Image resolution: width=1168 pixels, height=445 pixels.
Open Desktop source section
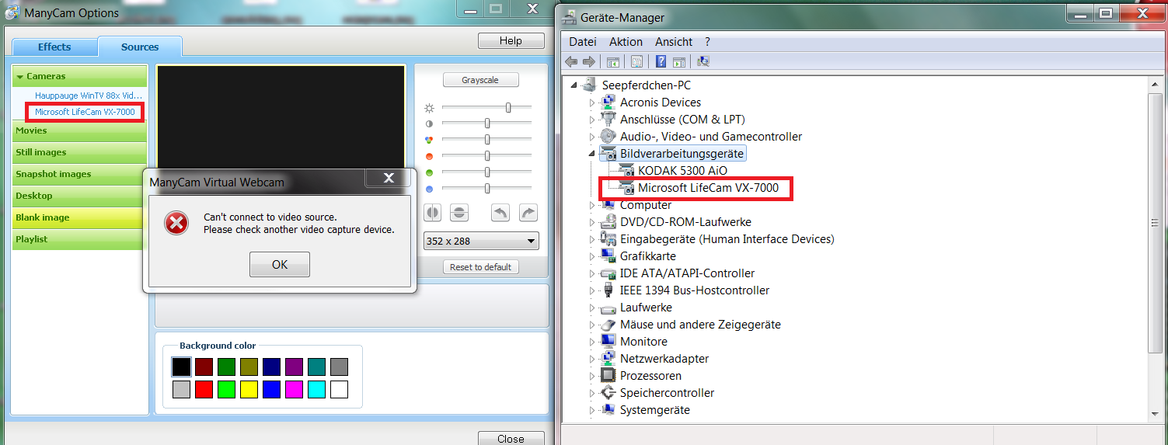[79, 196]
